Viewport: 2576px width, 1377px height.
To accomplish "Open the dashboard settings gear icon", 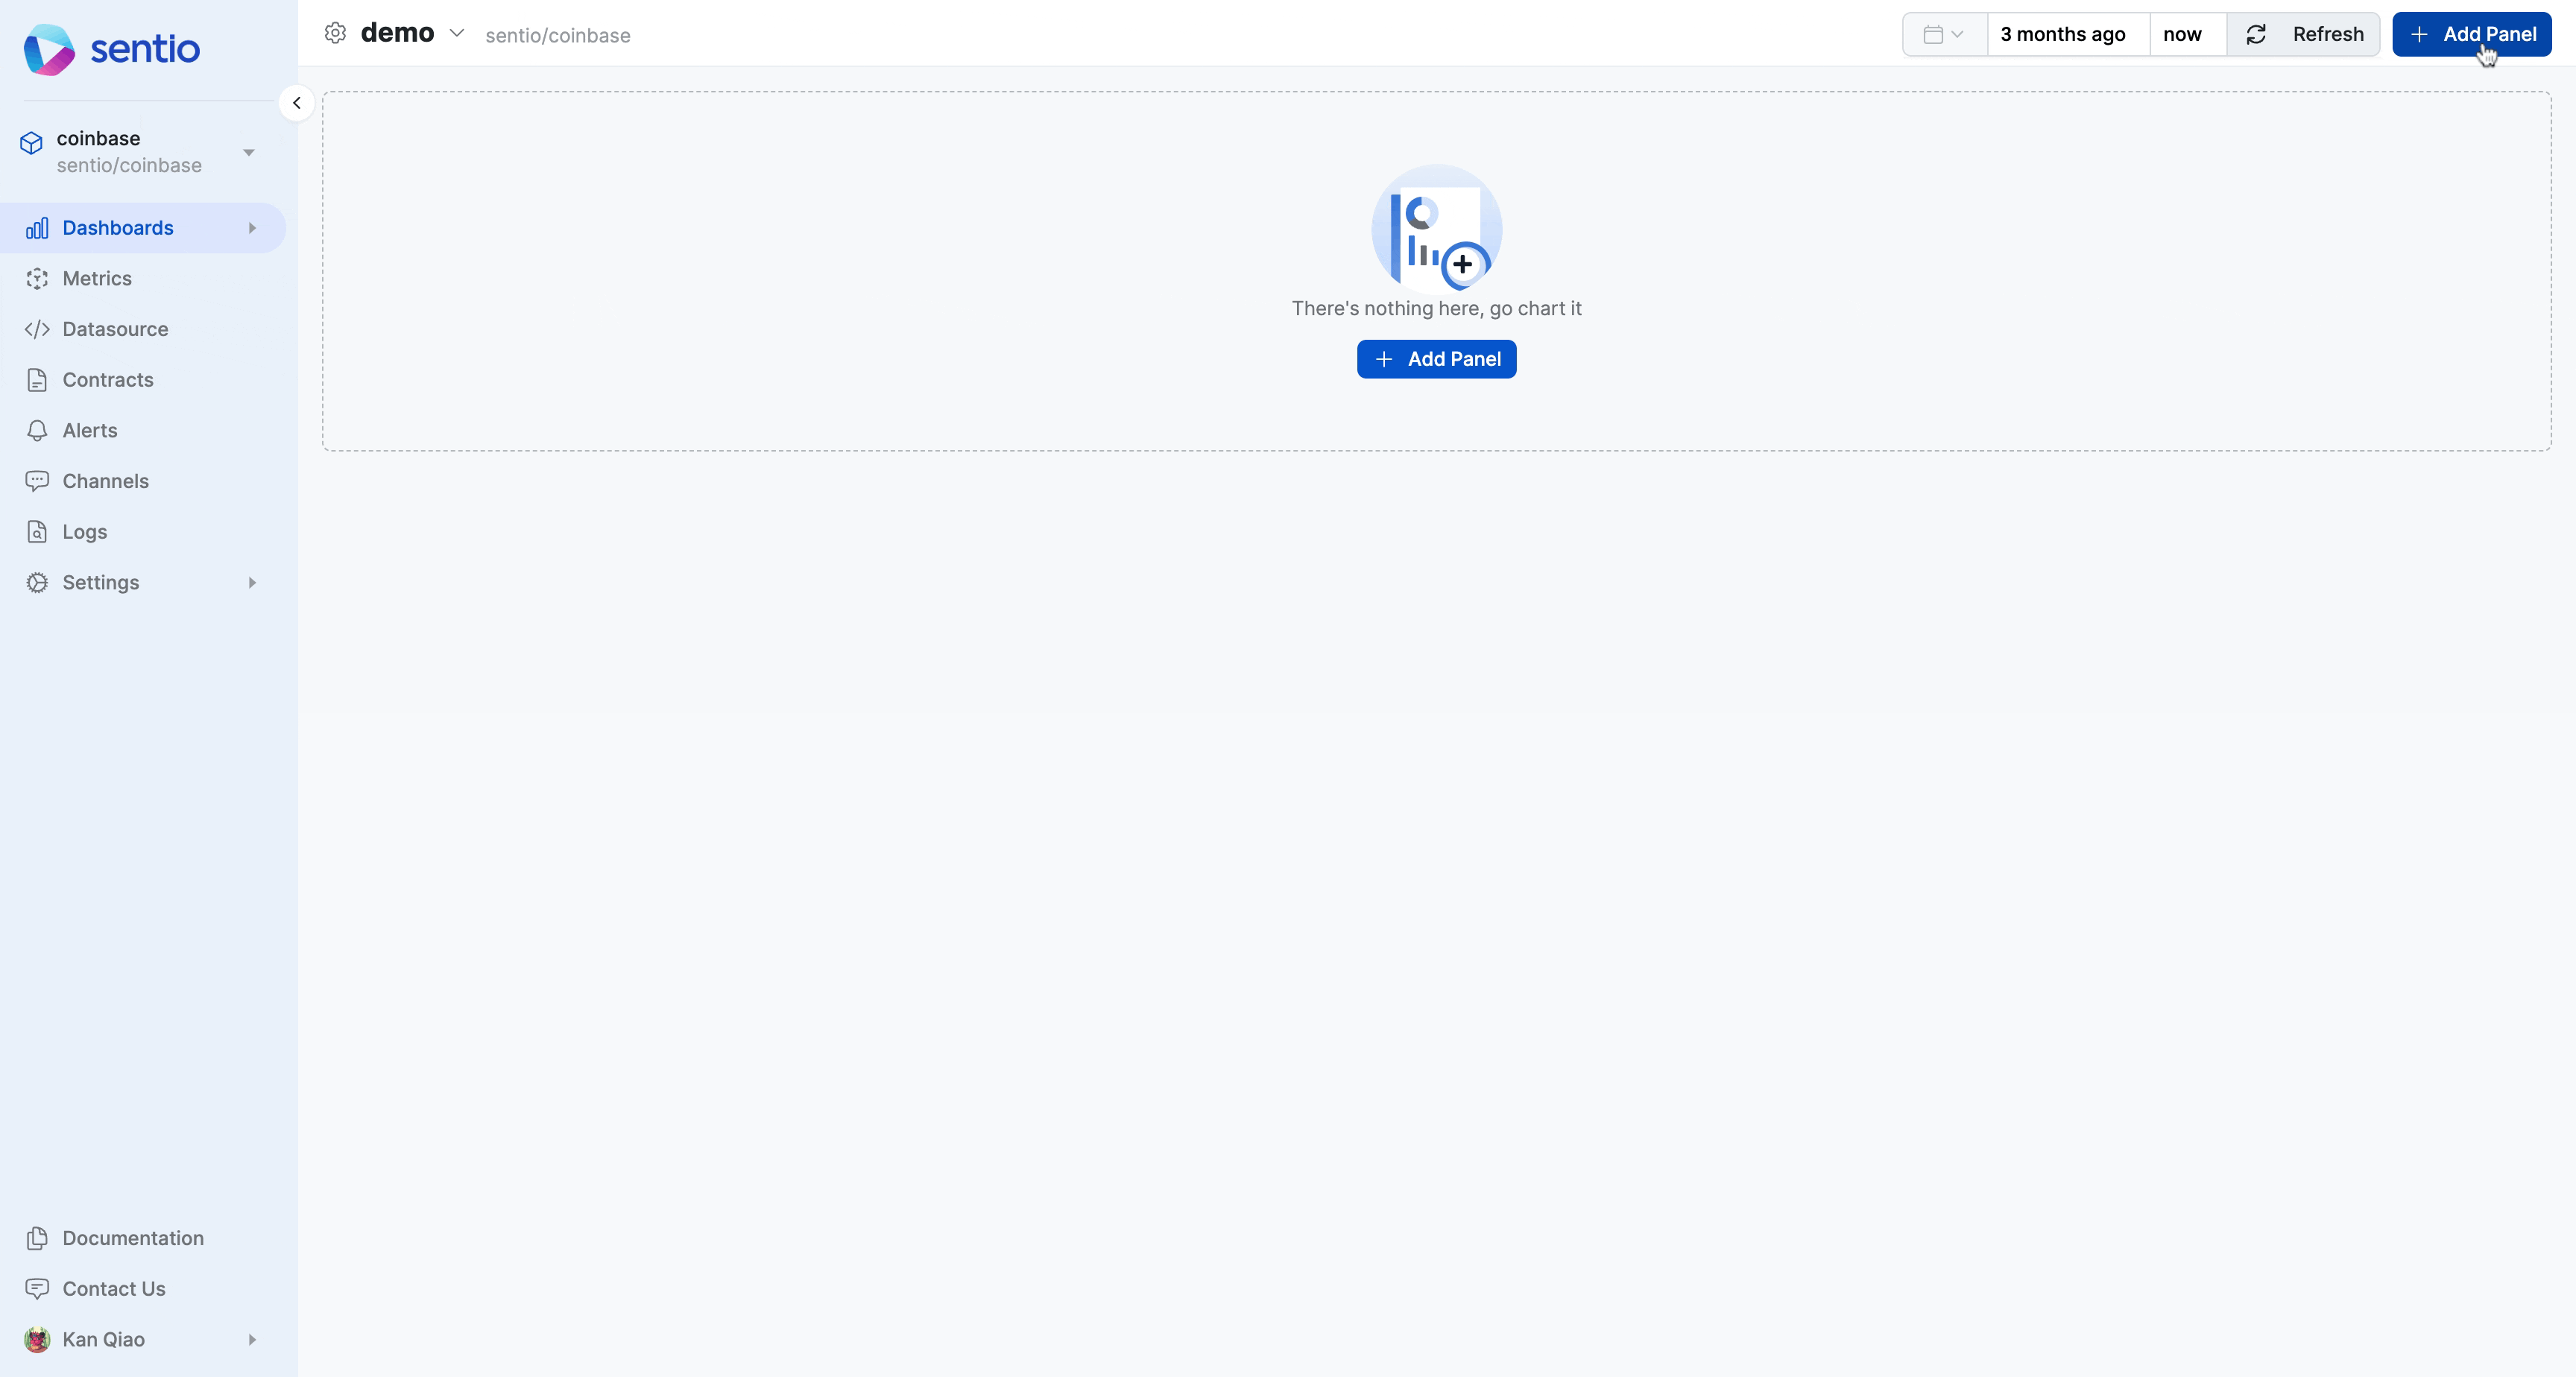I will (335, 33).
